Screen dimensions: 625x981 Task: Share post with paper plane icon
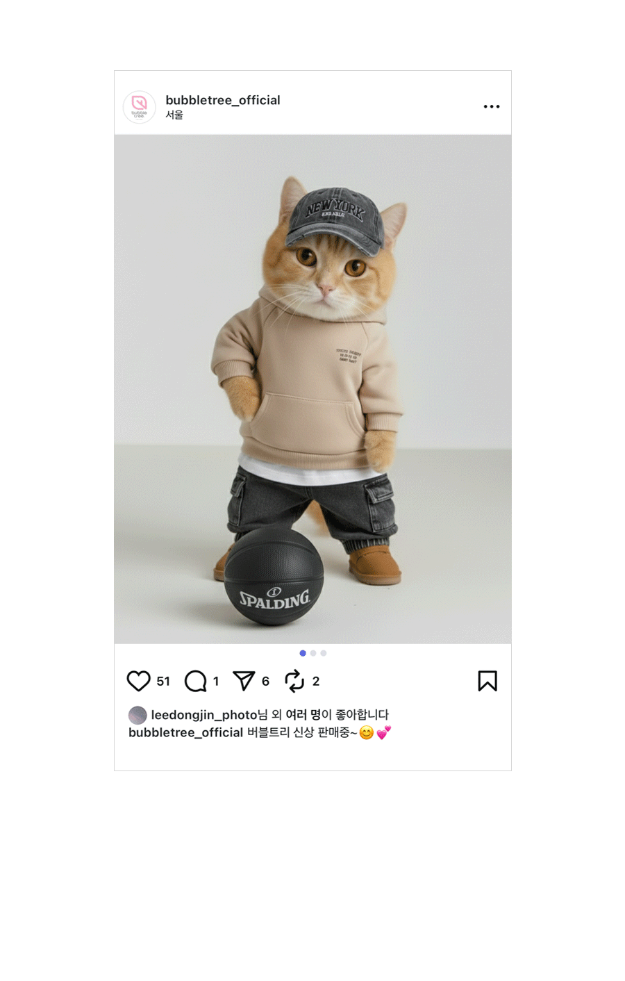[x=244, y=681]
